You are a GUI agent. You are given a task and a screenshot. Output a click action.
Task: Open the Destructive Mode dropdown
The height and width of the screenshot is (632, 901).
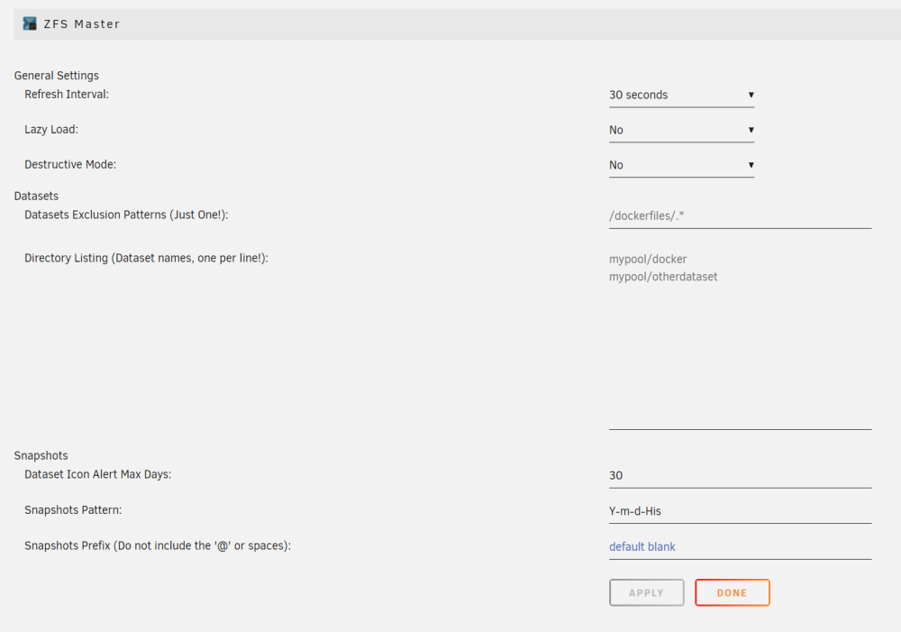(x=681, y=165)
